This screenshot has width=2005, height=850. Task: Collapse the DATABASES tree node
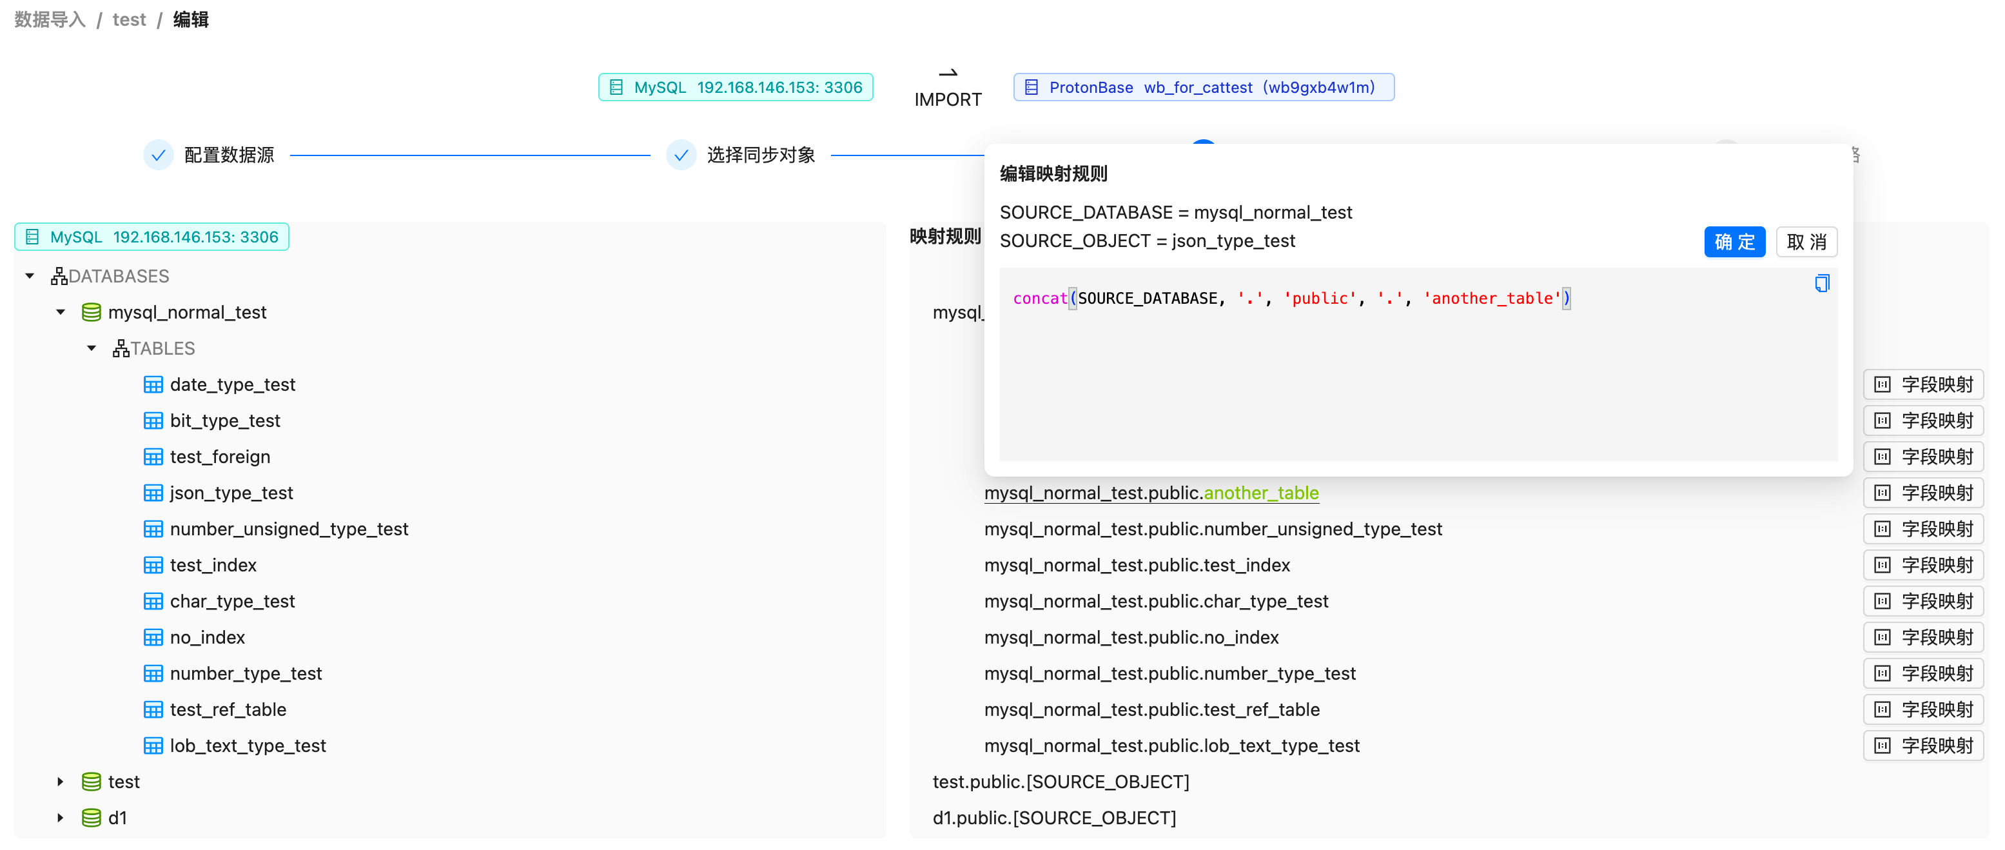[30, 276]
